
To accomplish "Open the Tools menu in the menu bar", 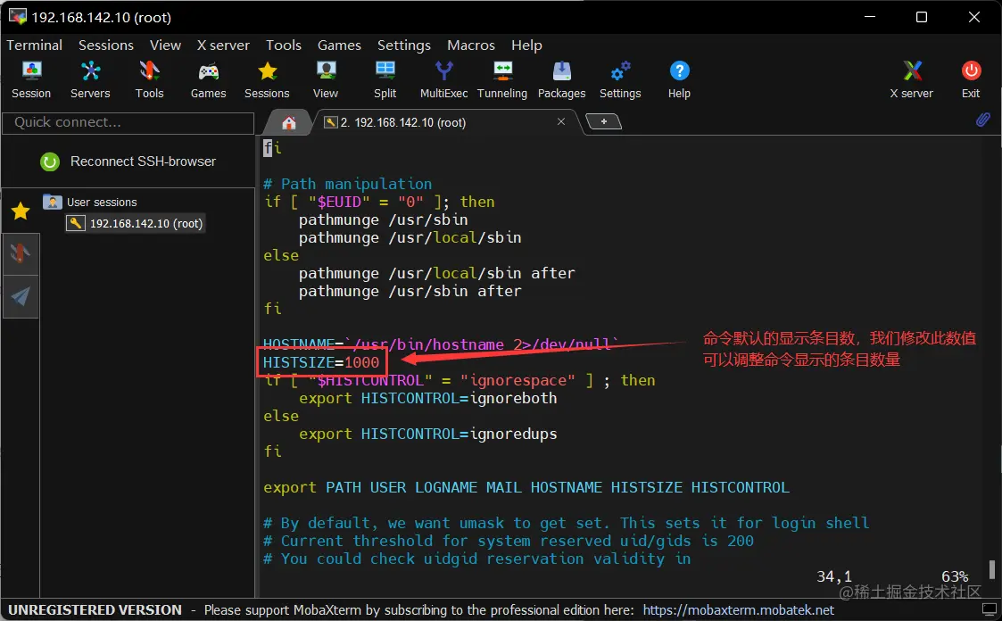I will tap(284, 46).
